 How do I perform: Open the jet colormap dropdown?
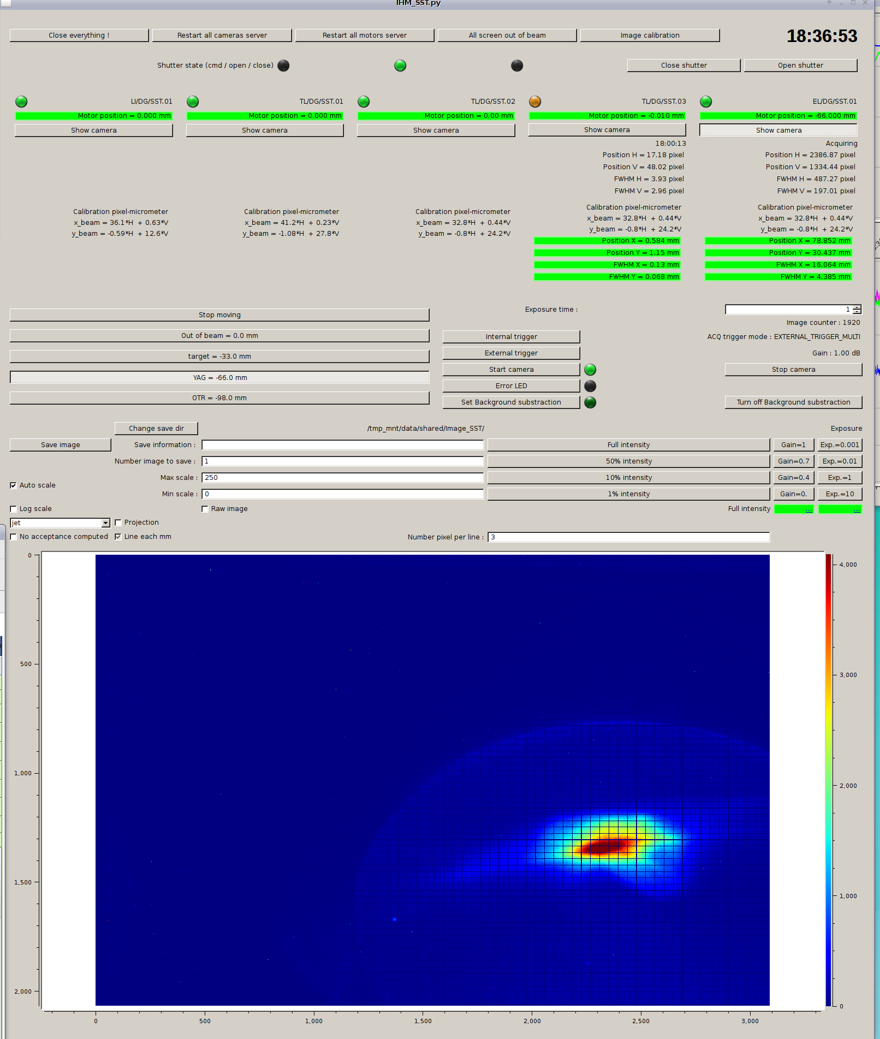105,523
